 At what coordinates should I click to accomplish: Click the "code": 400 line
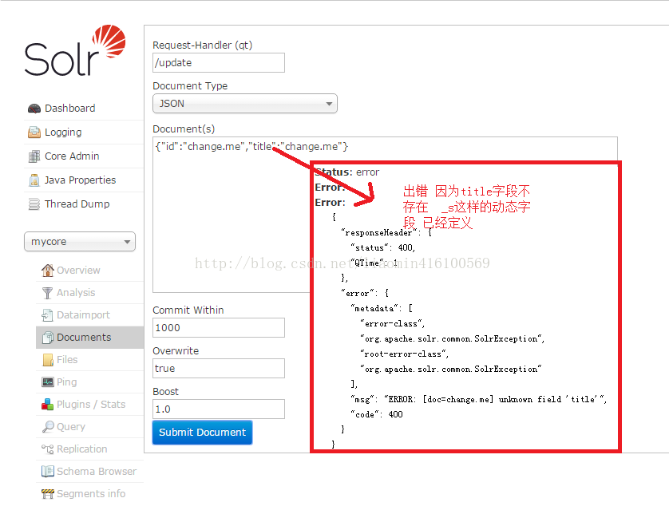point(377,414)
